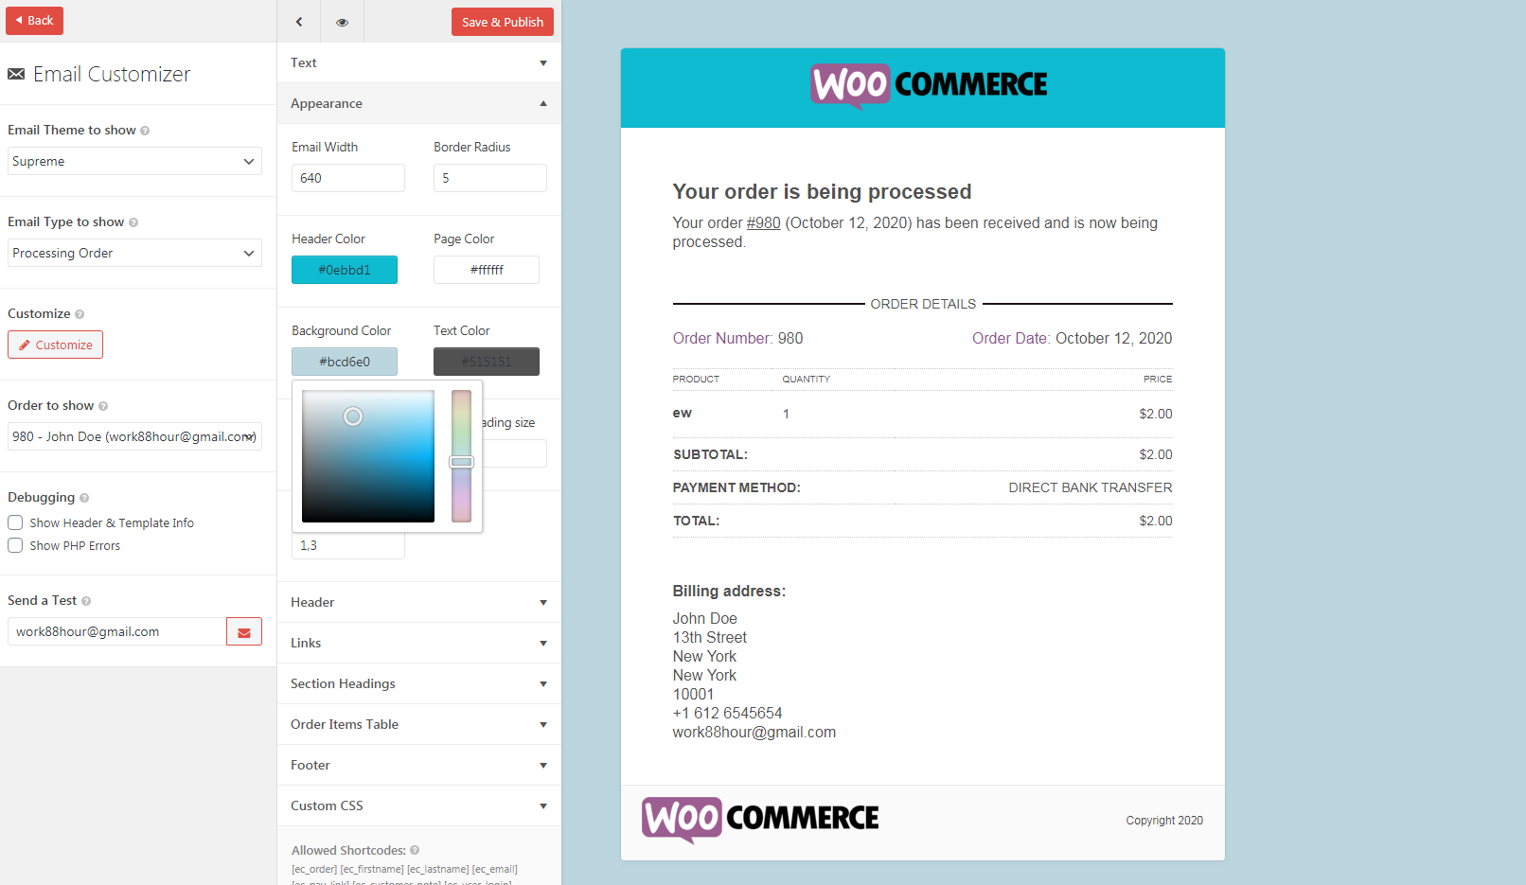The width and height of the screenshot is (1526, 885).
Task: Click the test email address field
Action: click(117, 631)
